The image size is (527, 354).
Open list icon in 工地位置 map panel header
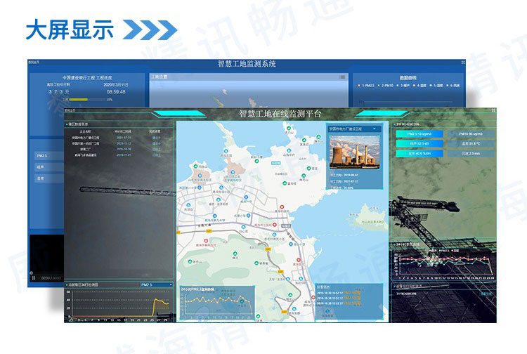pos(342,77)
